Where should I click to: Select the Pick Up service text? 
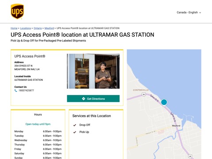click(x=84, y=132)
